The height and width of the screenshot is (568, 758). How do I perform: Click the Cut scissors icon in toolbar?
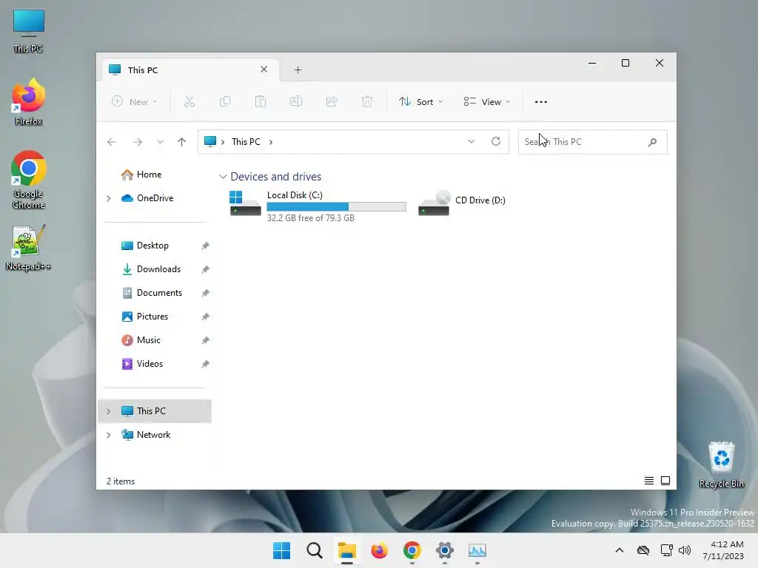(x=189, y=101)
